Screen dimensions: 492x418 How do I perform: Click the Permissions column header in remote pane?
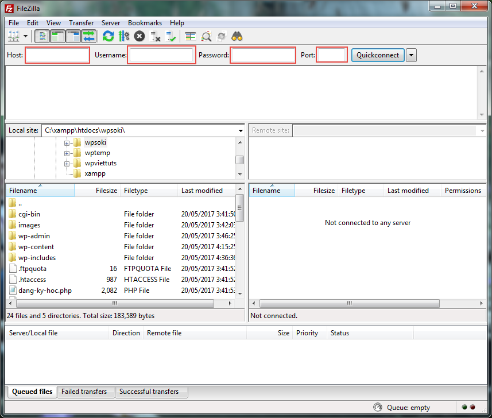[x=463, y=191]
